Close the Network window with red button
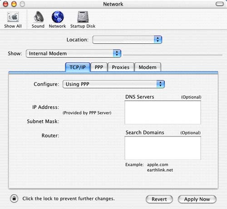 coord(5,4)
